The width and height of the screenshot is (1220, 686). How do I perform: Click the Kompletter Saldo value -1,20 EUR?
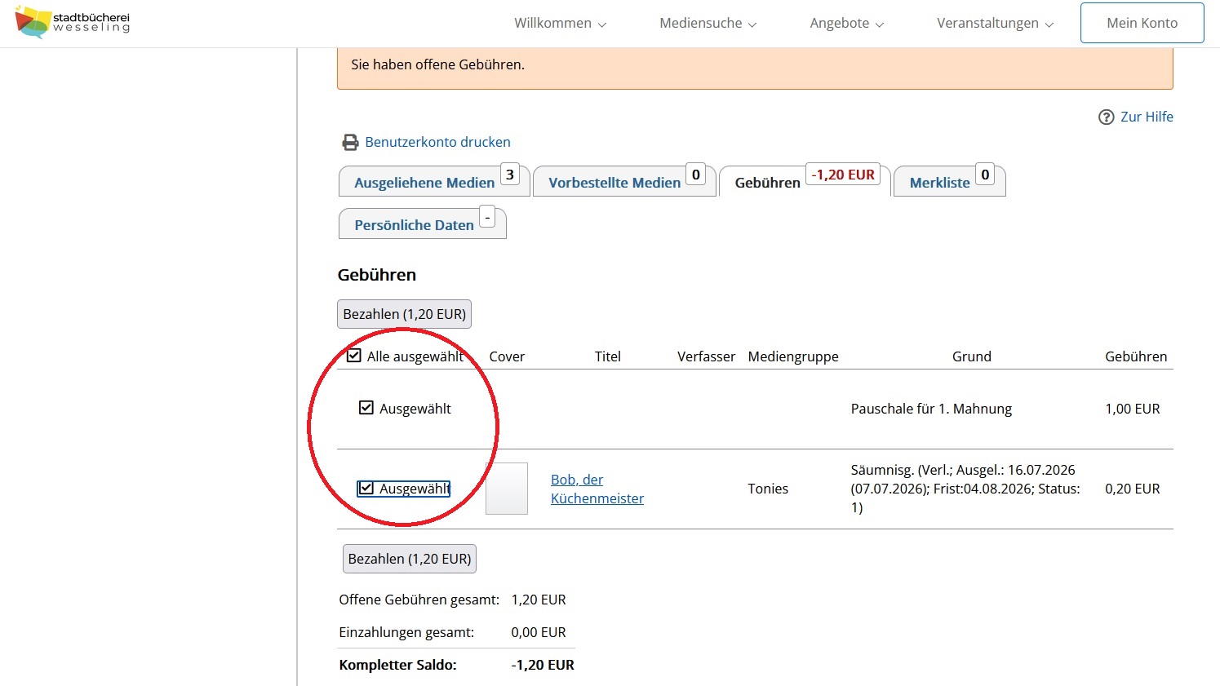pyautogui.click(x=543, y=665)
